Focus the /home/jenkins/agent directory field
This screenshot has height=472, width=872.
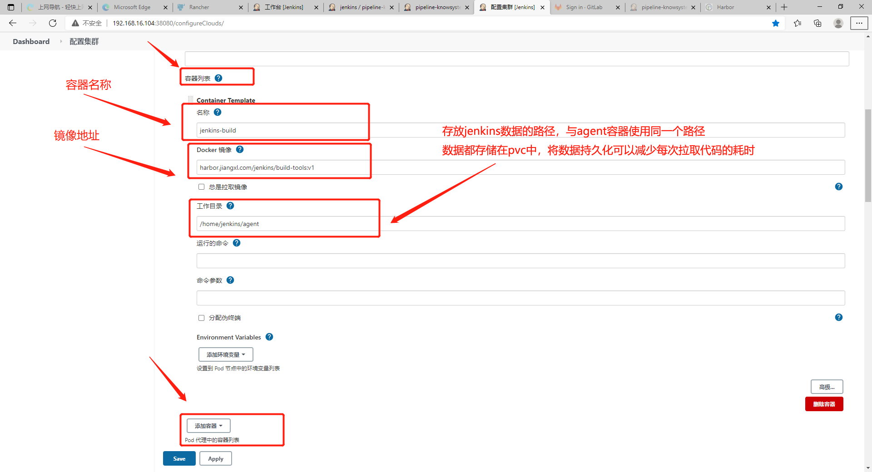[x=520, y=224]
